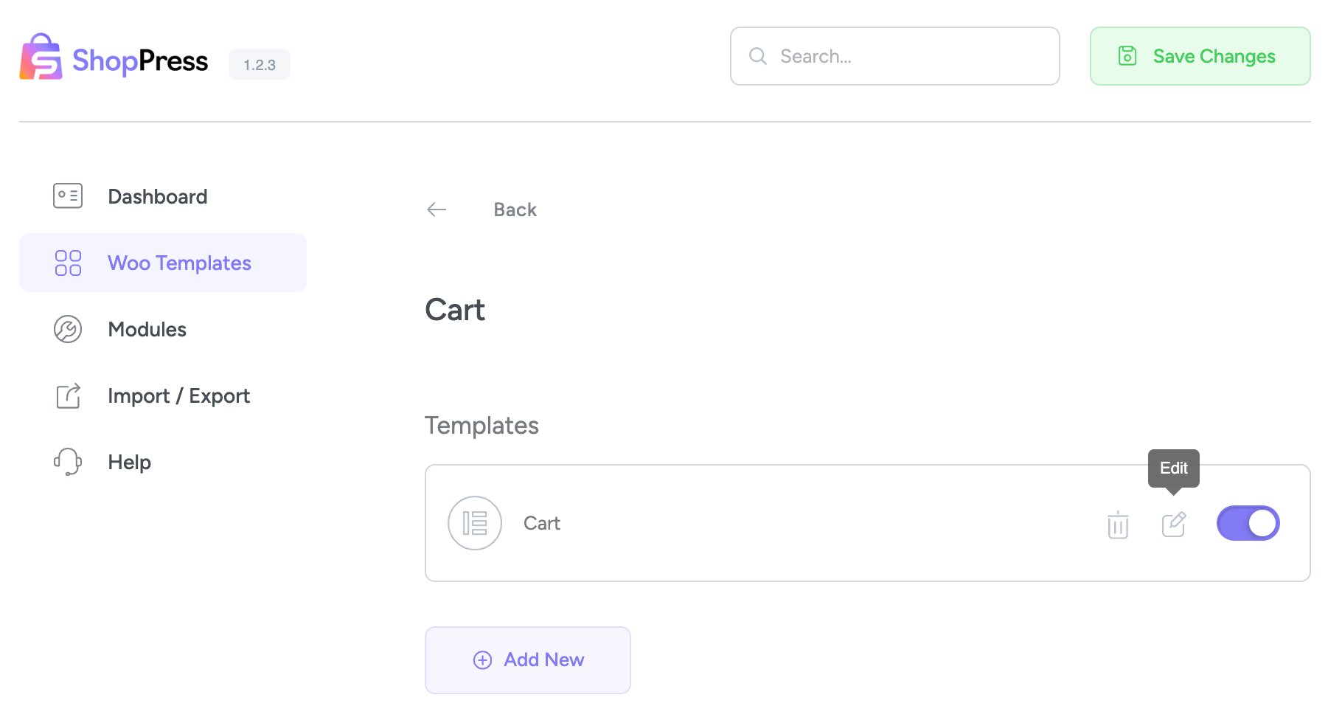This screenshot has width=1342, height=720.
Task: Delete the Cart template using trash icon
Action: coord(1117,524)
